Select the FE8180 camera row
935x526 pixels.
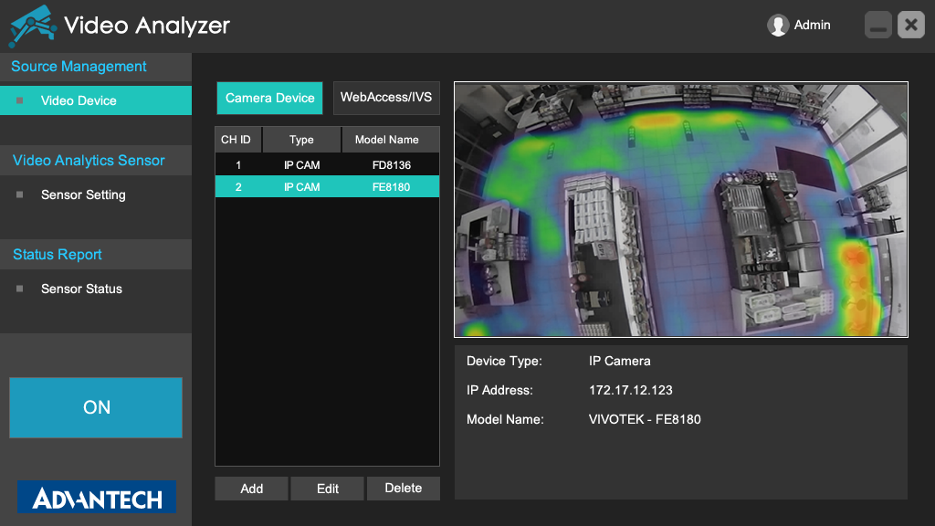click(327, 187)
